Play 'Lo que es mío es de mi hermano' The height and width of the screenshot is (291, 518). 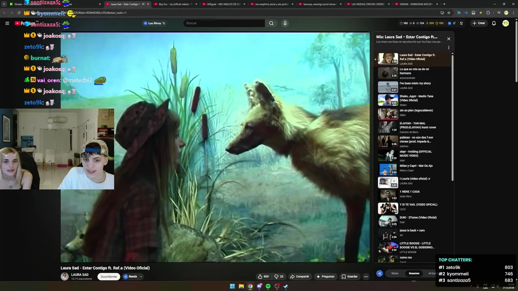click(414, 73)
